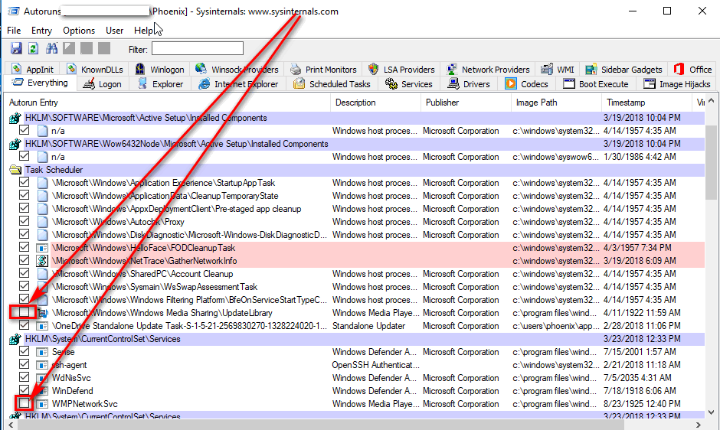The height and width of the screenshot is (430, 720).
Task: Disable the ssh-agent service entry
Action: tap(25, 365)
